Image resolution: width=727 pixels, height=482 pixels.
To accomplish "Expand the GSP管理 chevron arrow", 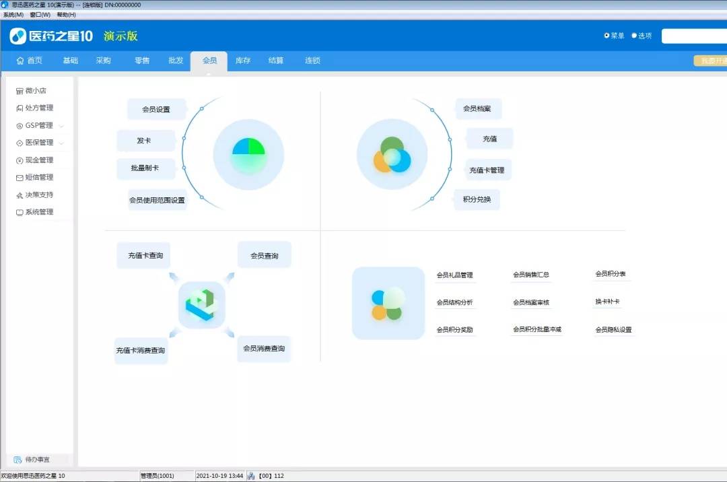I will (x=61, y=126).
